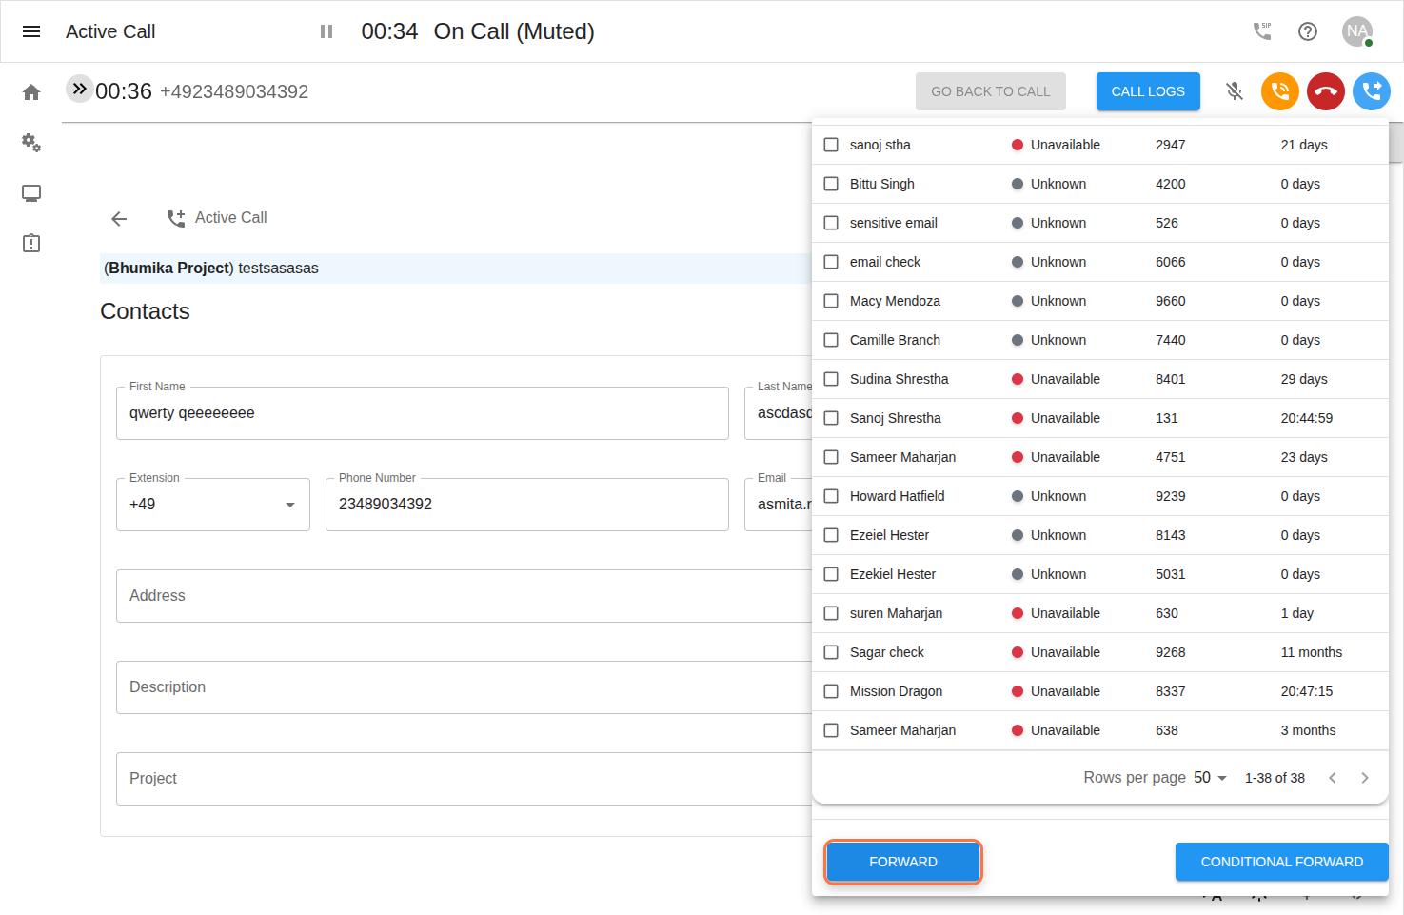
Task: Click the blue call forward icon
Action: [1371, 91]
